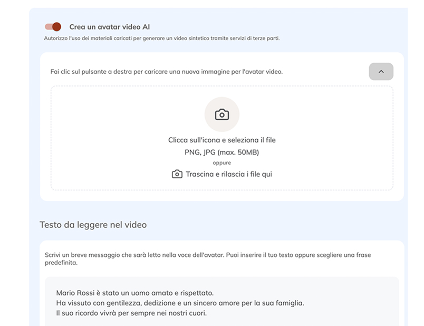Click 'Clicca sull'icona e seleziona il file' text

pyautogui.click(x=222, y=140)
